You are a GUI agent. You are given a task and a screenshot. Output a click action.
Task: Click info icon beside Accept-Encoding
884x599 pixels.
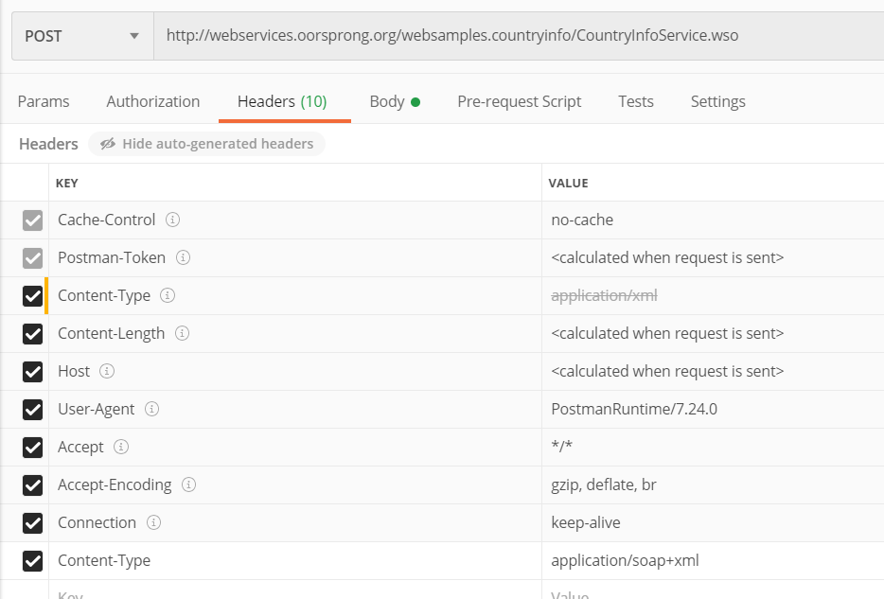tap(189, 484)
